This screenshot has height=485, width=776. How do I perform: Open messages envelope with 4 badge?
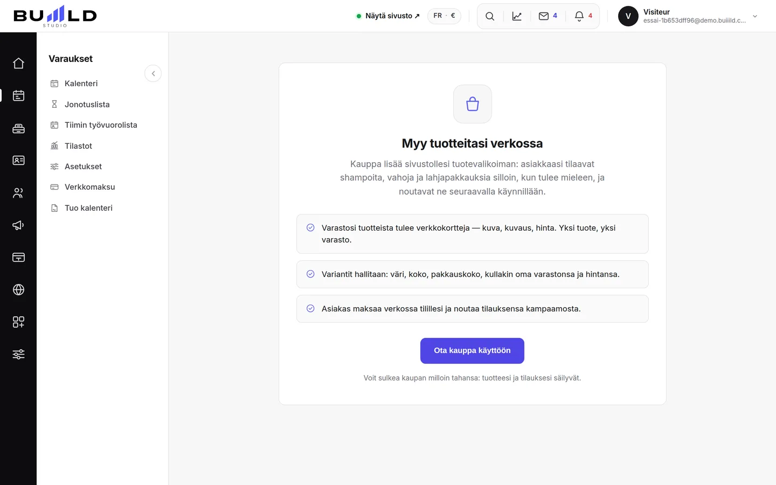click(548, 16)
